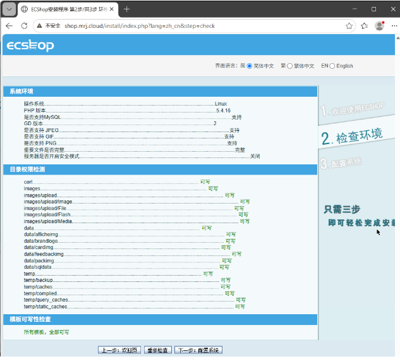The width and height of the screenshot is (400, 361).
Task: Click the 完整 file integrity value
Action: pos(239,150)
